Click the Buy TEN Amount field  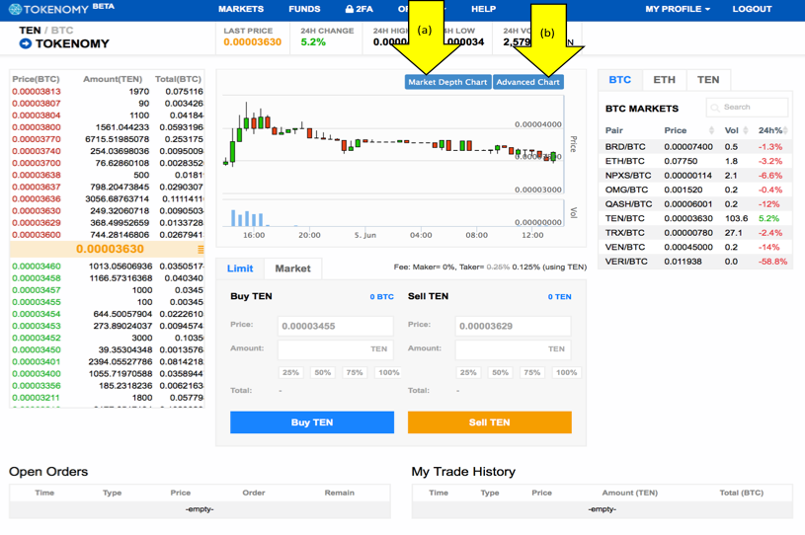pyautogui.click(x=335, y=349)
